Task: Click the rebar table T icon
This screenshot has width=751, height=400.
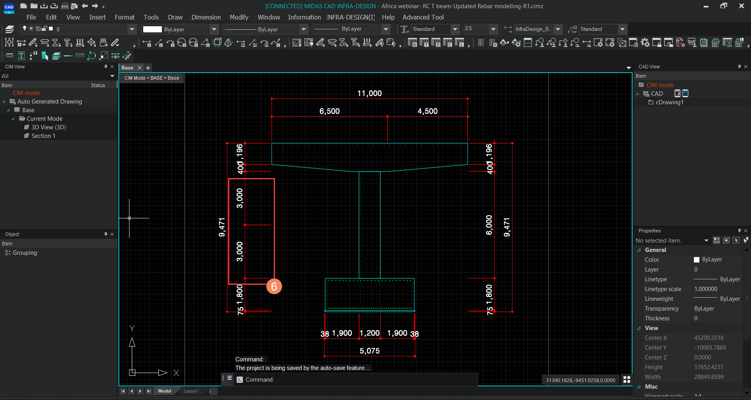Action: [x=424, y=43]
